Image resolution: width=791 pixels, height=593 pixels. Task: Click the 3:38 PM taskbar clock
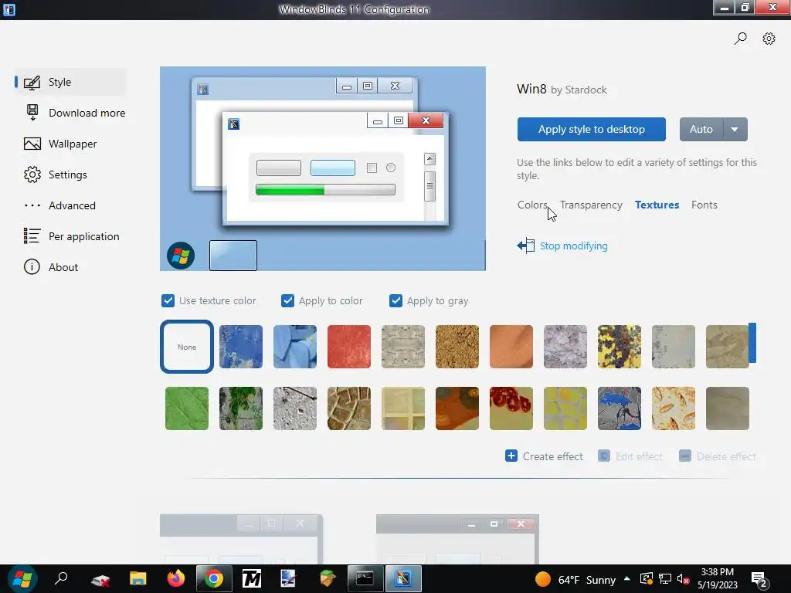coord(718,578)
